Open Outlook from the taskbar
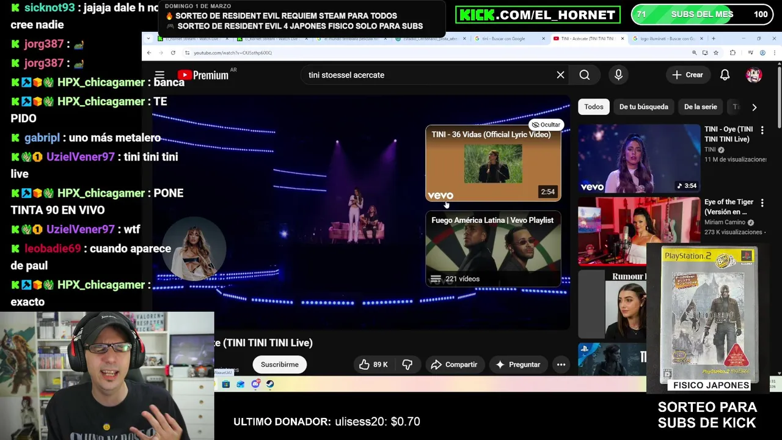 coord(240,384)
